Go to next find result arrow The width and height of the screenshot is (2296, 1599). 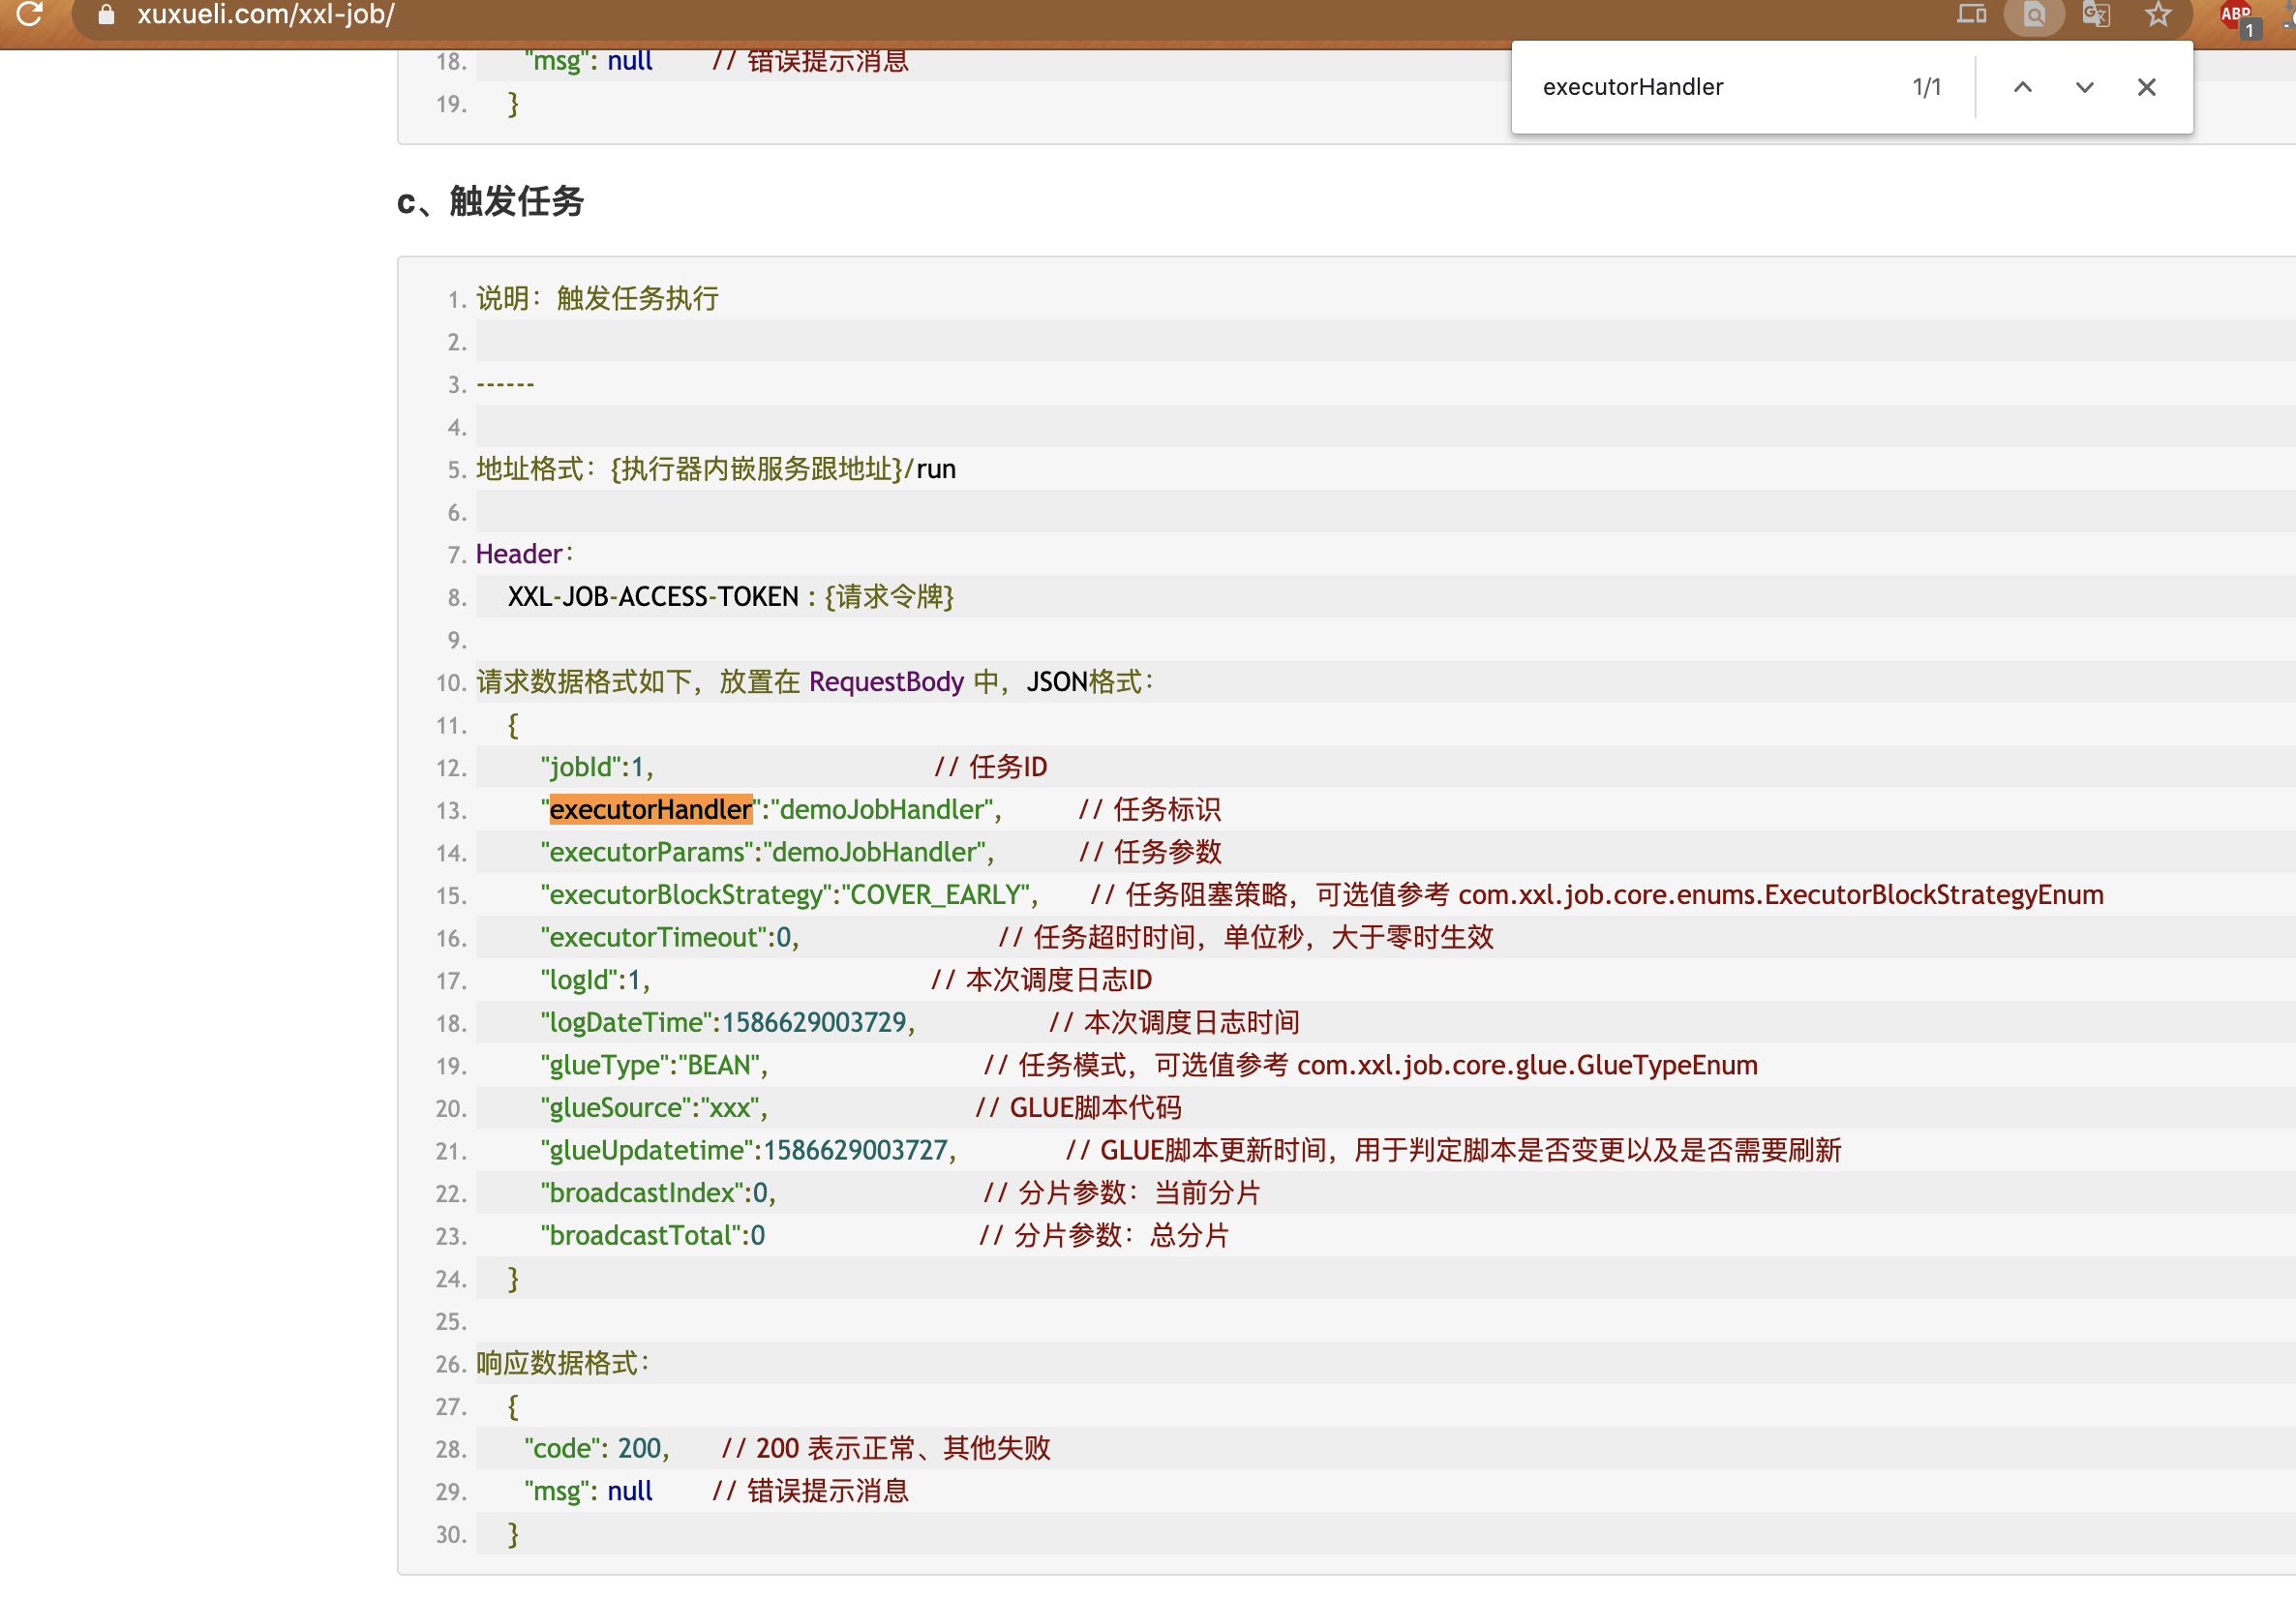(2084, 87)
